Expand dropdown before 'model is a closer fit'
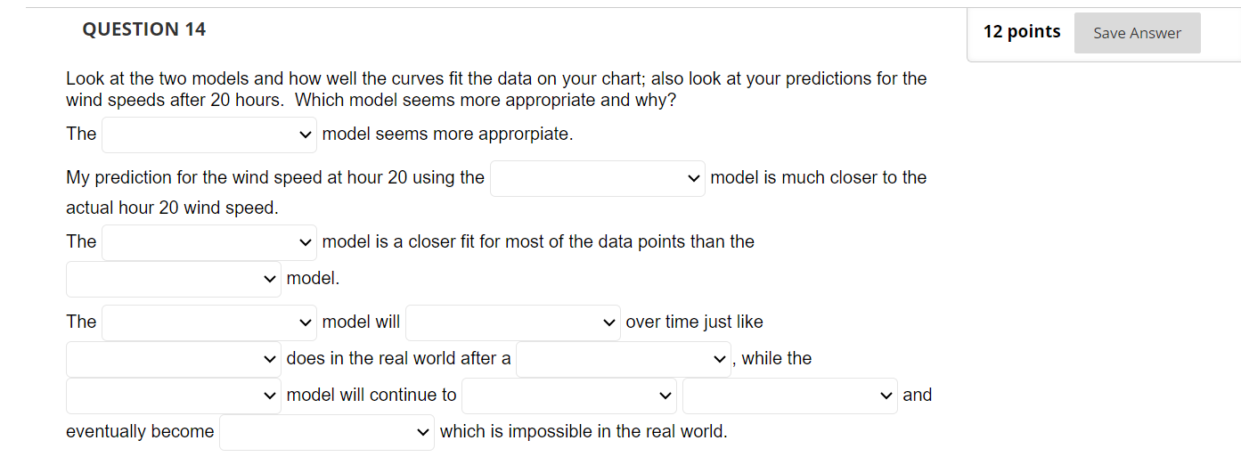The height and width of the screenshot is (465, 1241). [x=209, y=242]
